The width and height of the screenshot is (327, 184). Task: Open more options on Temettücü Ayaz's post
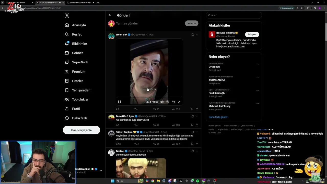coord(197,116)
